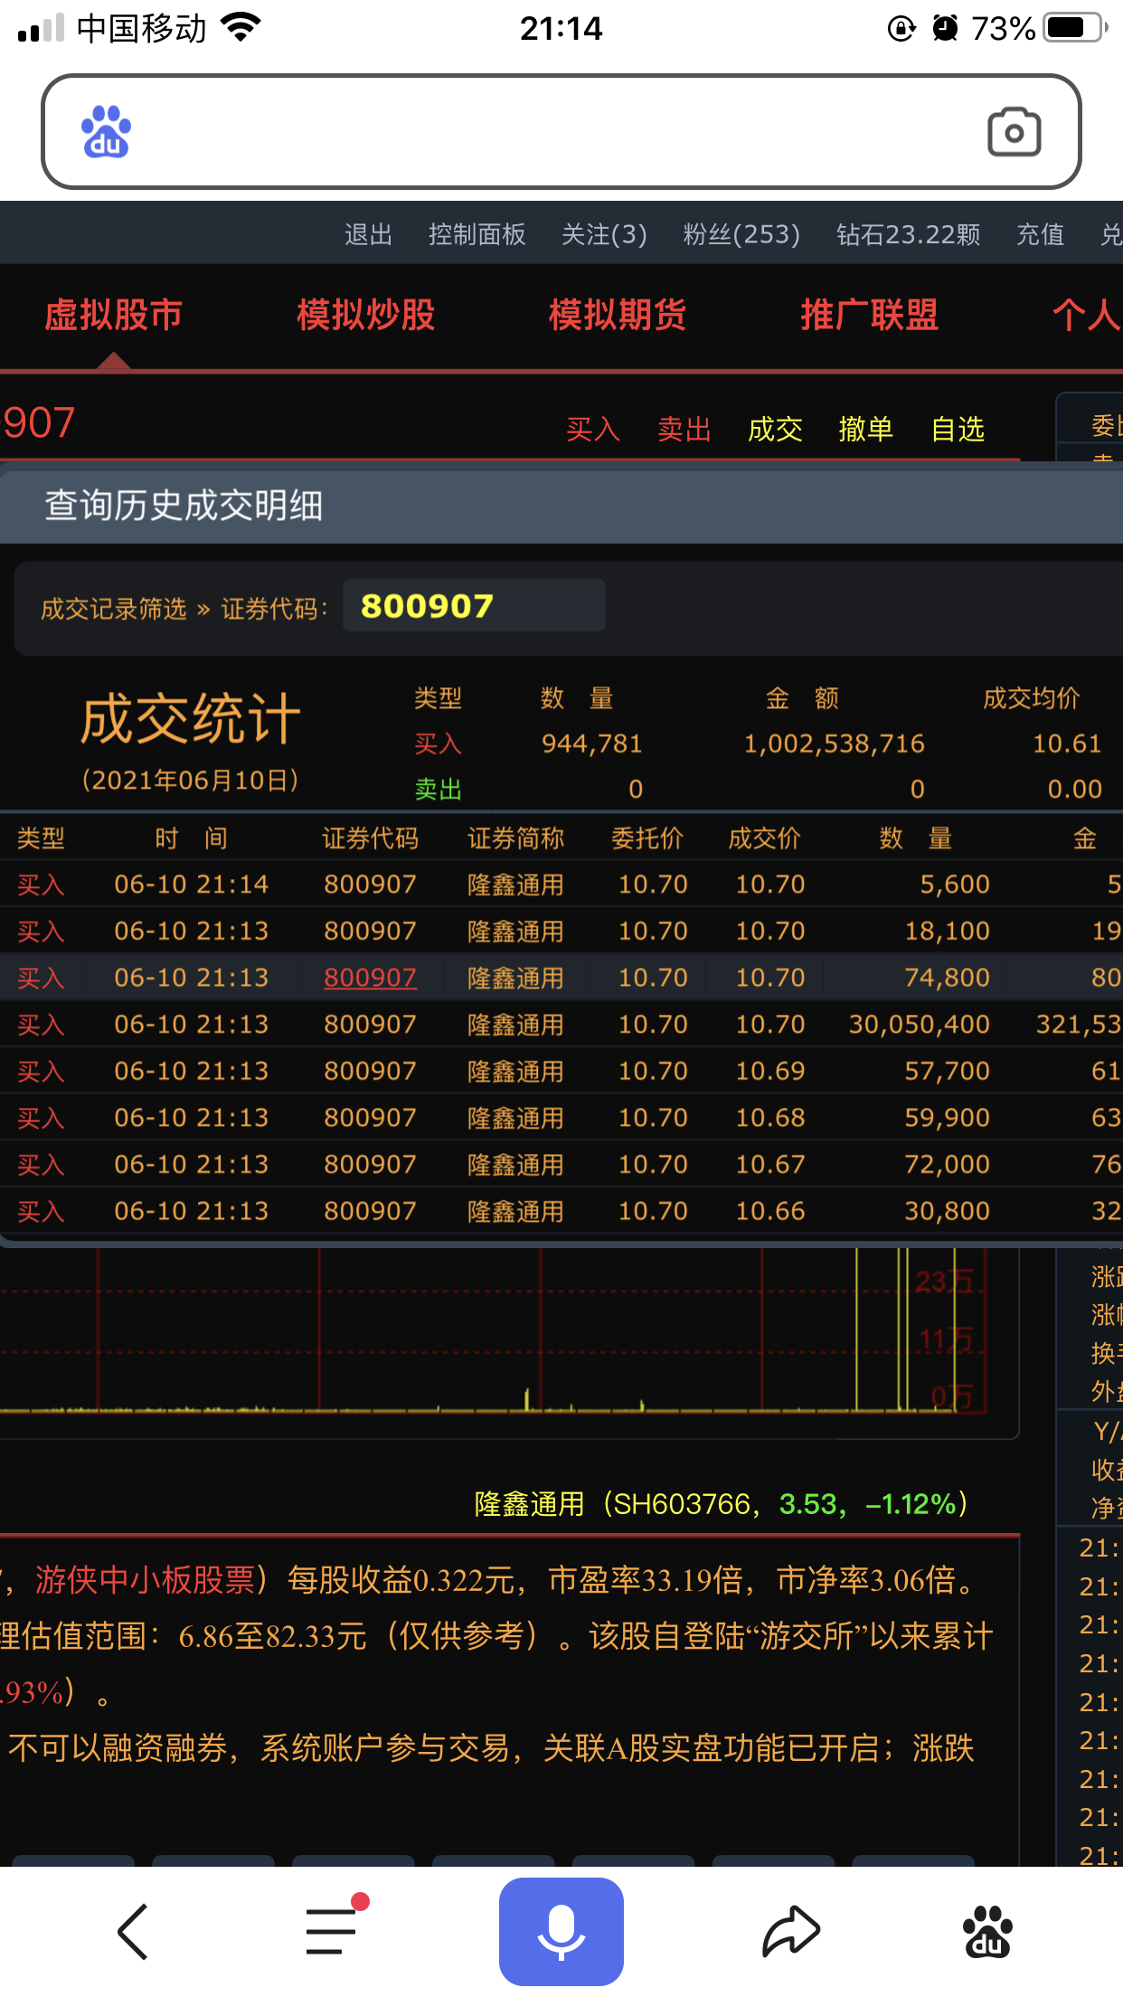Image resolution: width=1123 pixels, height=1997 pixels.
Task: Tap the Baidu paw logo in search bar
Action: (107, 132)
